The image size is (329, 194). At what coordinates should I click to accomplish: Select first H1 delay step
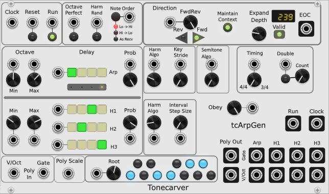pos(72,109)
